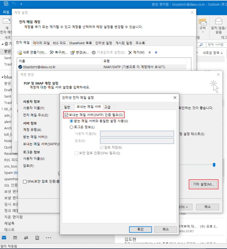Image resolution: width=227 pixels, height=249 pixels.
Task: Open the alert folder in sidebar
Action: tap(8, 122)
